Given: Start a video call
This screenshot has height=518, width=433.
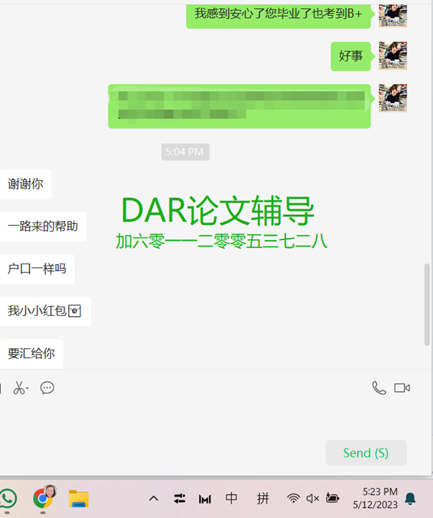Looking at the screenshot, I should 402,388.
